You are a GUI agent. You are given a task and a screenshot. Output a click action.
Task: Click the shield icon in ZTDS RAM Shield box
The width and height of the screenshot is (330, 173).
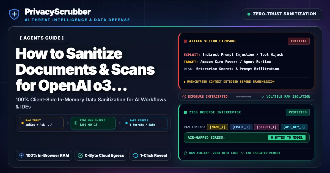point(75,123)
